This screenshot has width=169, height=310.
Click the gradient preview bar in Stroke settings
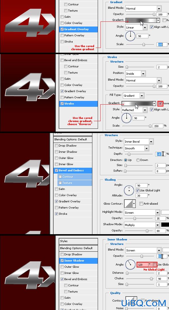(x=137, y=103)
